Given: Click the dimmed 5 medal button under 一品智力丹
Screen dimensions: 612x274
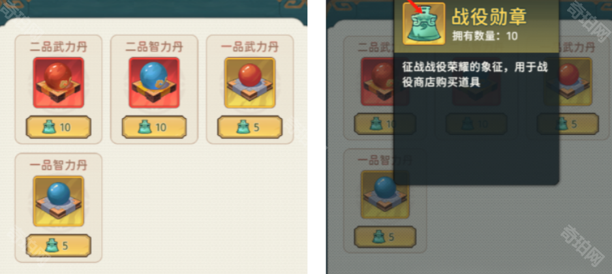Looking at the screenshot, I should click(385, 237).
